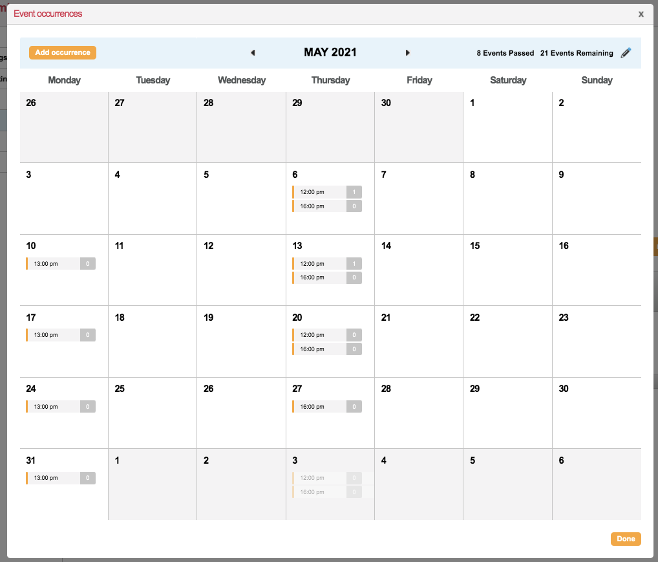This screenshot has width=658, height=562.
Task: Click the booking count badge on May 6 12:00
Action: [354, 192]
